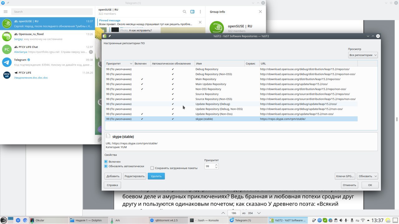Toggle auto-update checkmark of Debug Repository (Non-OSS)
This screenshot has width=399, height=224.
coord(173,74)
